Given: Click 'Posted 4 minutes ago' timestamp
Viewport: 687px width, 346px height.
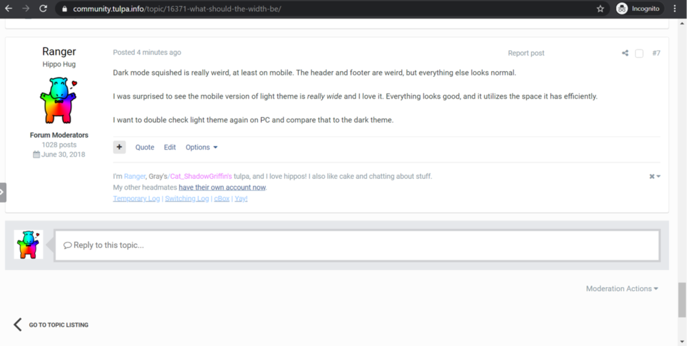Looking at the screenshot, I should [x=147, y=53].
